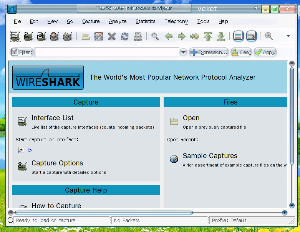
Task: Expand the toolbar overflow arrow
Action: click(288, 36)
